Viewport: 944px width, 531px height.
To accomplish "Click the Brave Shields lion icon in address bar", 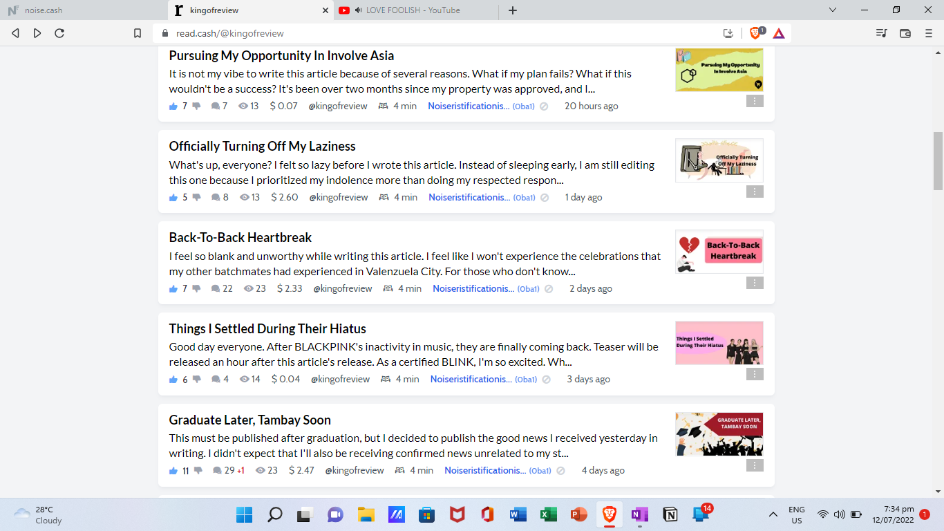I will [755, 33].
